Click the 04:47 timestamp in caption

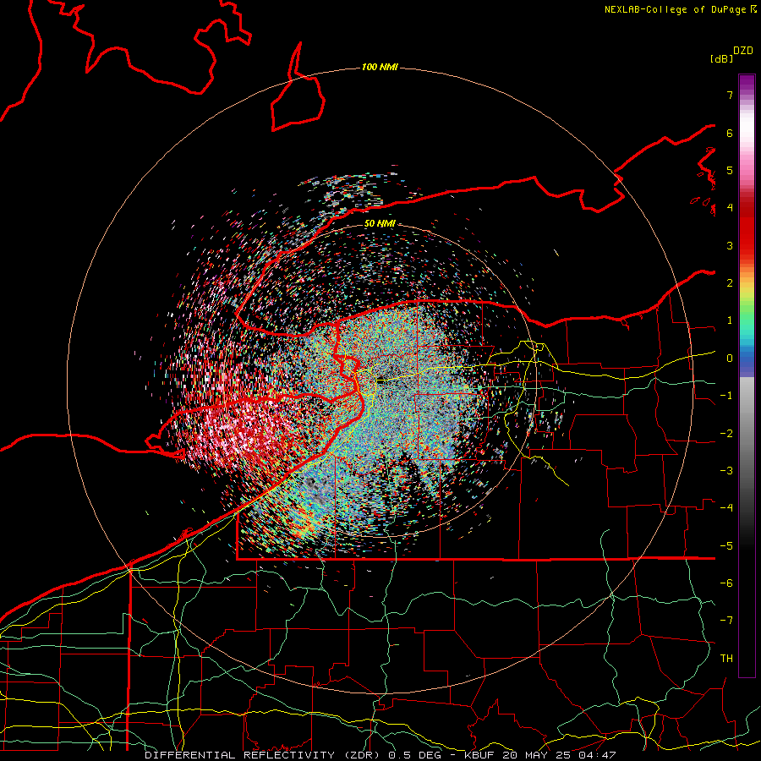tap(597, 755)
